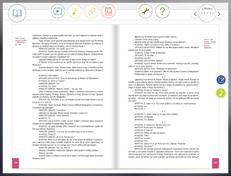Viewport: 231px width, 176px height.
Task: Open the wrench tools icon
Action: (x=145, y=11)
